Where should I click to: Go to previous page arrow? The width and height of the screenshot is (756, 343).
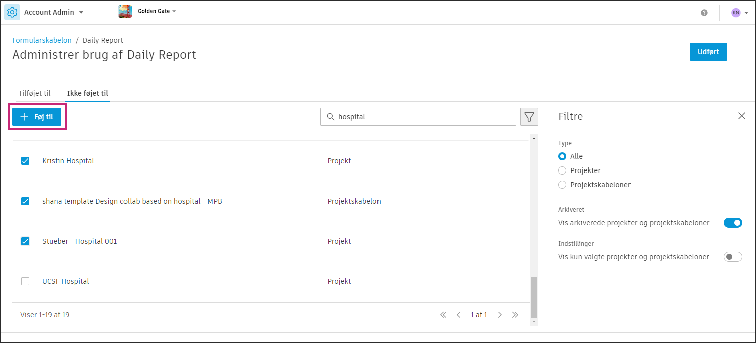pos(458,315)
